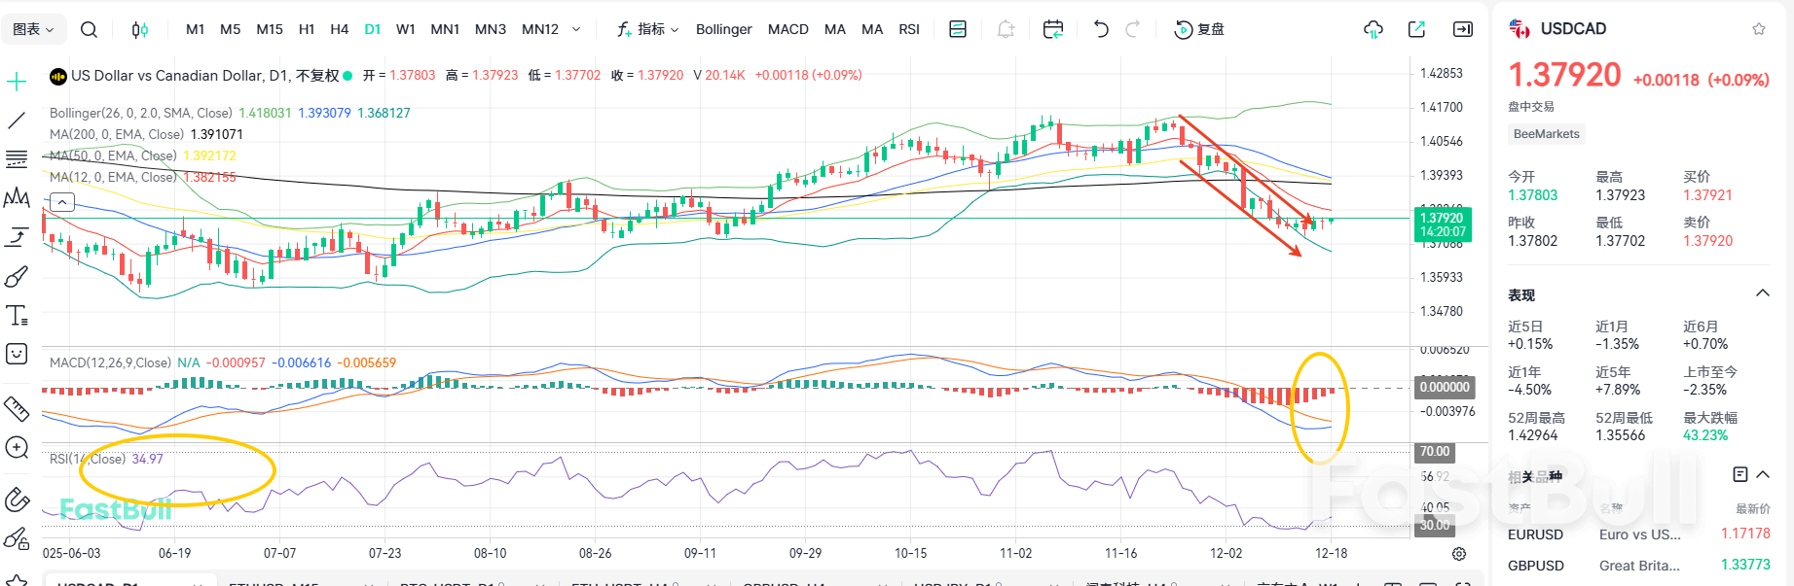This screenshot has height=586, width=1794.
Task: Click the candlestick chart style icon
Action: click(140, 29)
